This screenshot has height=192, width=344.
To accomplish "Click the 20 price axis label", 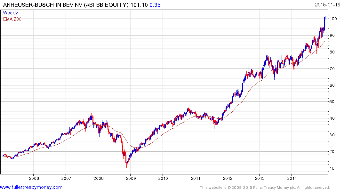I will click(332, 152).
